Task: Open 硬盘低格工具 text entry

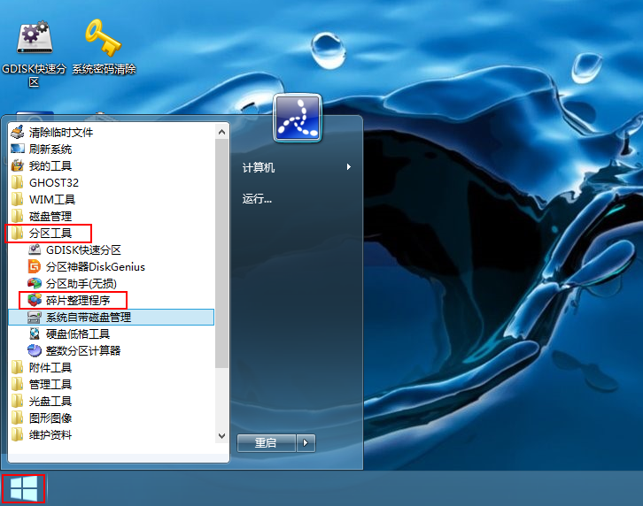Action: point(78,333)
